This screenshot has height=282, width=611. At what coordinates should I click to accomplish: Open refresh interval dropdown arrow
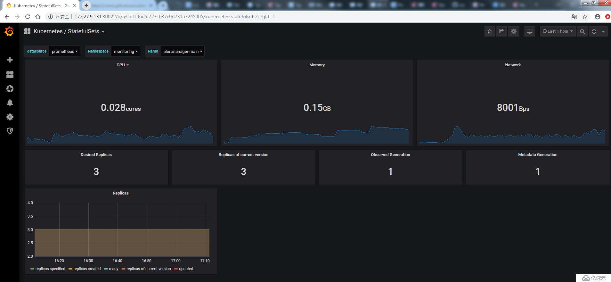(x=603, y=31)
